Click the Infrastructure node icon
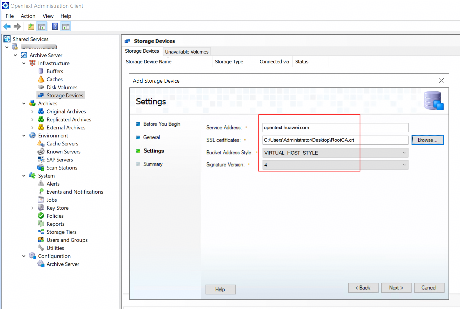Screen dimensions: 460x309 point(32,63)
